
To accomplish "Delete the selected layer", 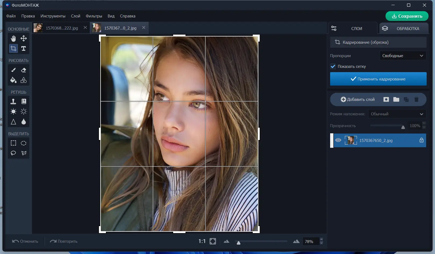I will click(x=416, y=100).
